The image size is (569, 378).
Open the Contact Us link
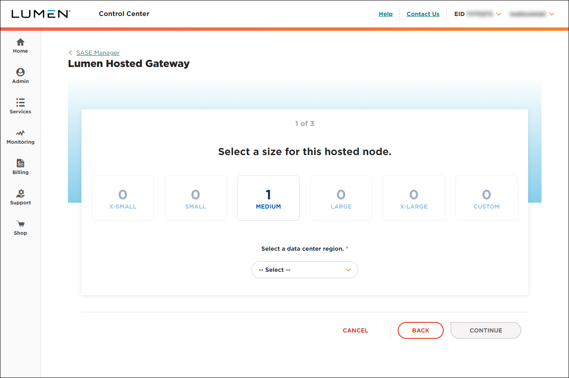coord(423,14)
